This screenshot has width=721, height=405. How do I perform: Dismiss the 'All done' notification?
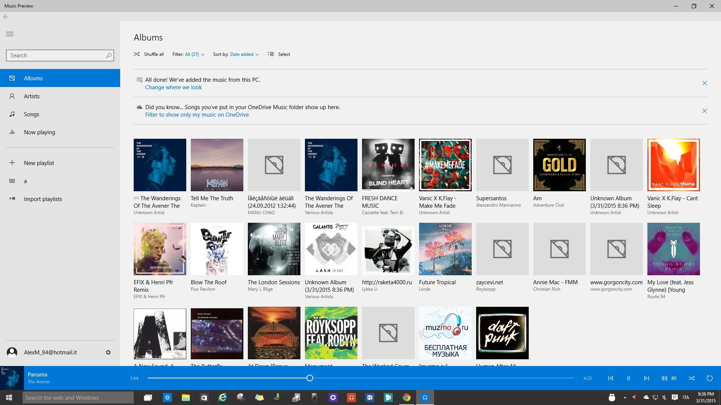[704, 83]
